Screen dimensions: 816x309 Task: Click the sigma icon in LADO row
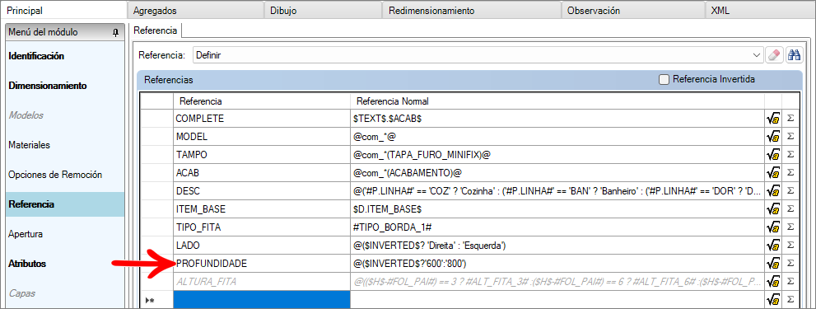pos(790,245)
